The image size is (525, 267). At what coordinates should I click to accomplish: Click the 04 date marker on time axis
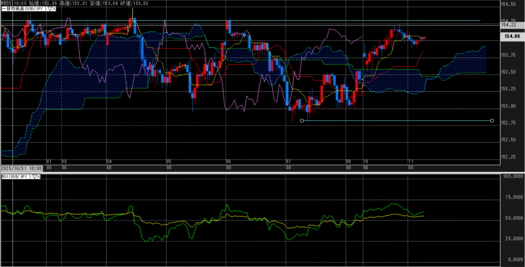coord(109,161)
